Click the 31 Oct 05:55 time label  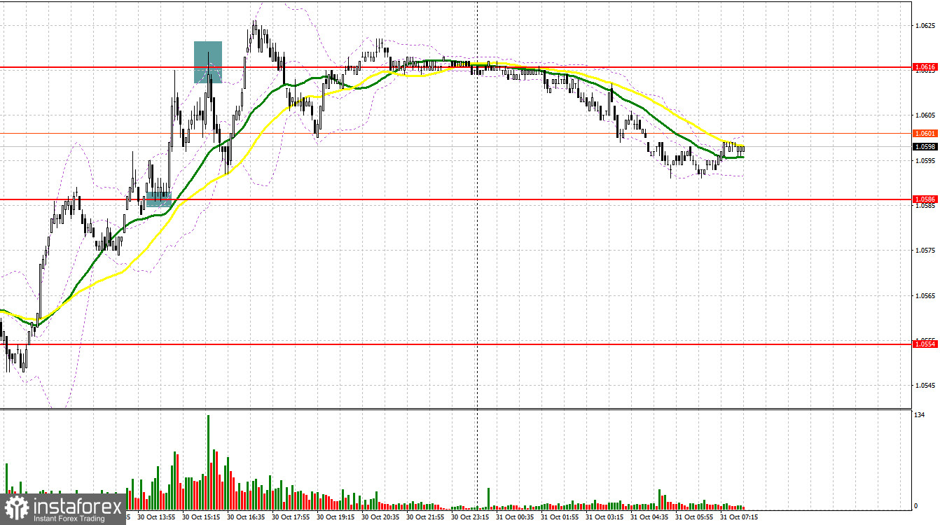(695, 517)
